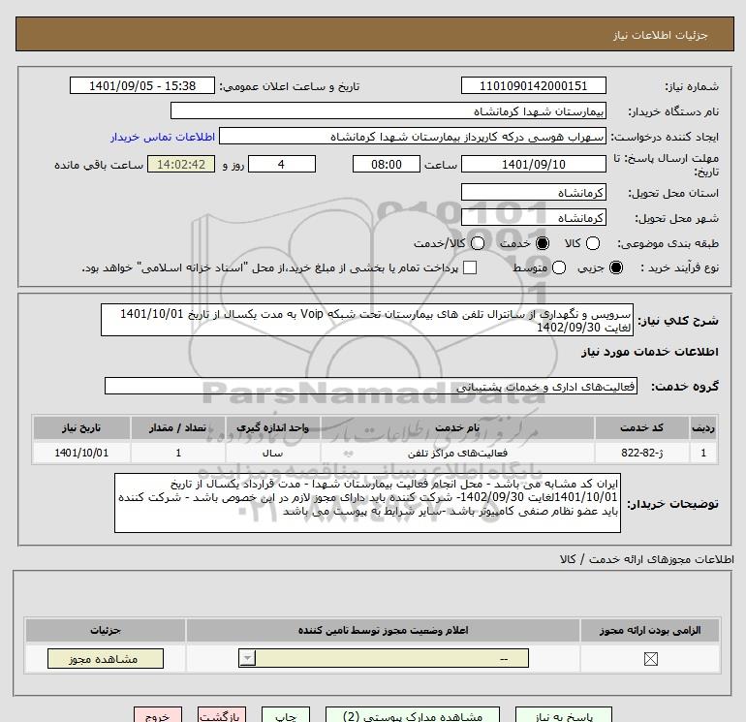Open the license status dropdown
Screen dimensions: 746x722
[384, 658]
